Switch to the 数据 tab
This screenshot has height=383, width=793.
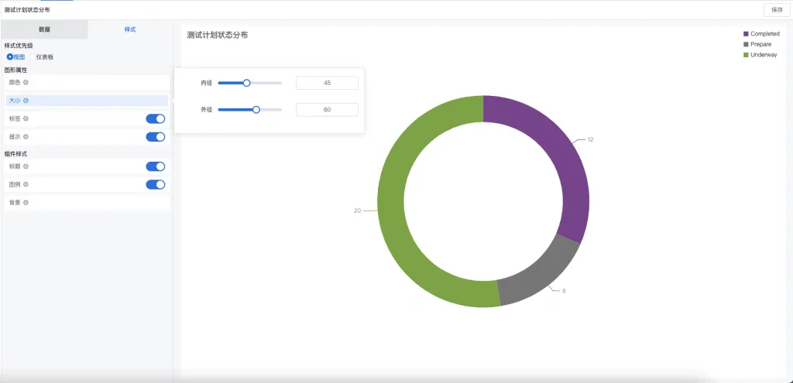click(x=44, y=29)
